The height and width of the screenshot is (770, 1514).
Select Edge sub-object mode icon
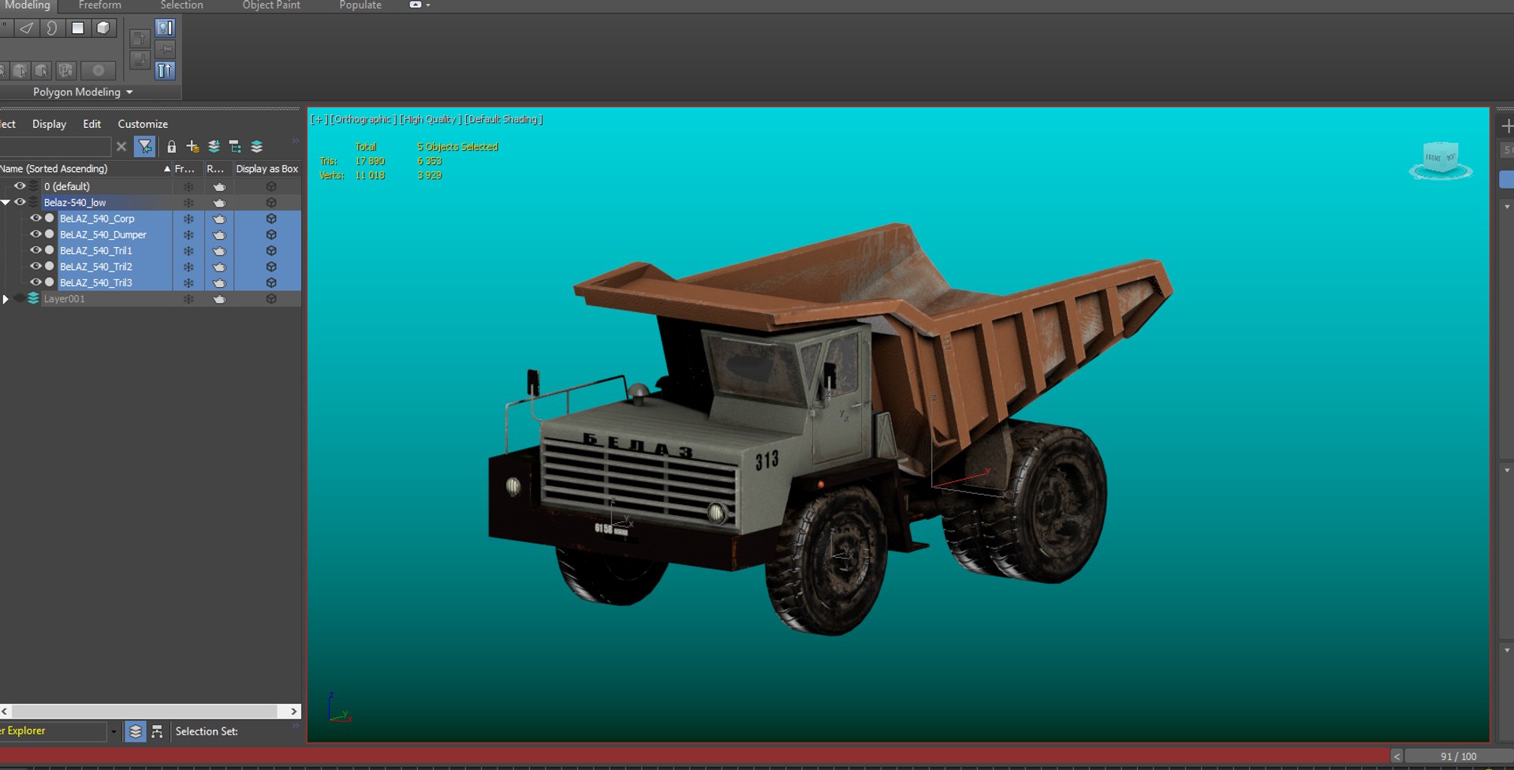(x=27, y=28)
